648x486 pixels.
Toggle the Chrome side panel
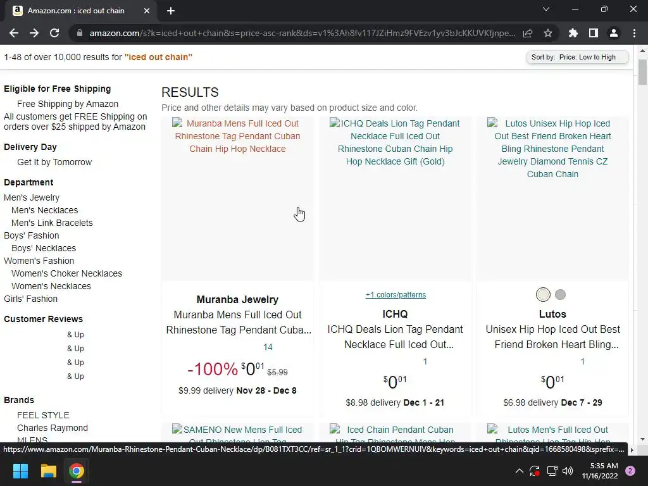pyautogui.click(x=594, y=33)
